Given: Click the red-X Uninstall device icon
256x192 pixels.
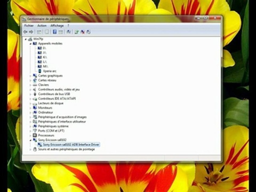Looking at the screenshot, I should (x=83, y=32).
